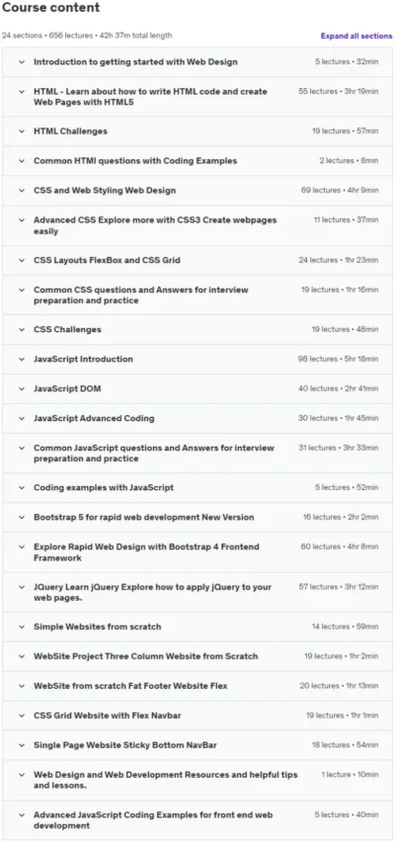
Task: Expand Coding examples with JavaScript chevron
Action: [22, 487]
